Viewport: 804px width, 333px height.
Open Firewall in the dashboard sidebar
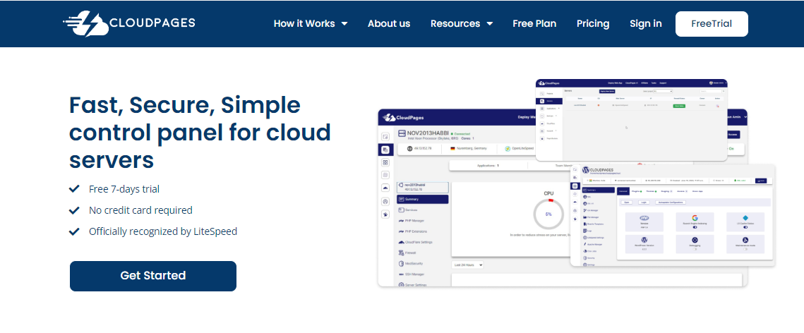[x=407, y=253]
